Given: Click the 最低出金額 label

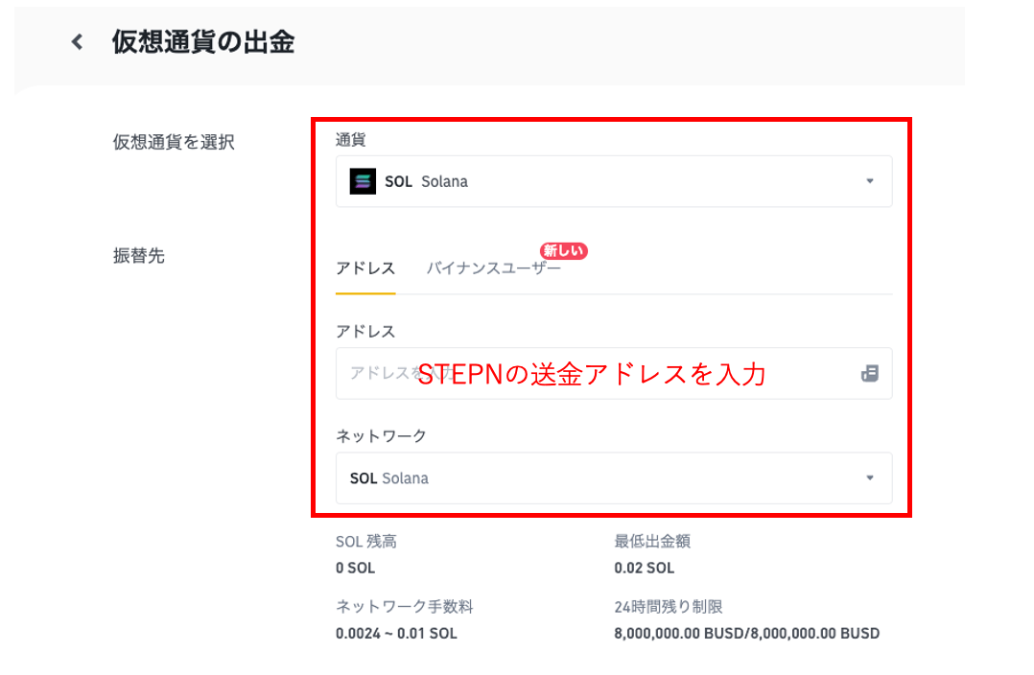Looking at the screenshot, I should click(x=652, y=542).
